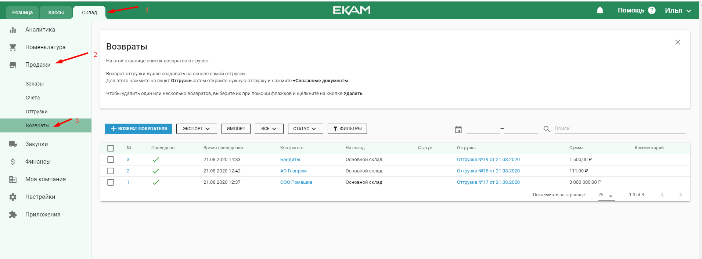Click the Поиск search field
The image size is (702, 259).
click(x=620, y=129)
